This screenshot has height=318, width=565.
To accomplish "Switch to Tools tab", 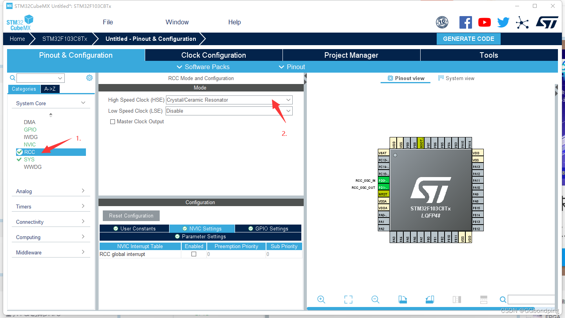I will click(489, 55).
